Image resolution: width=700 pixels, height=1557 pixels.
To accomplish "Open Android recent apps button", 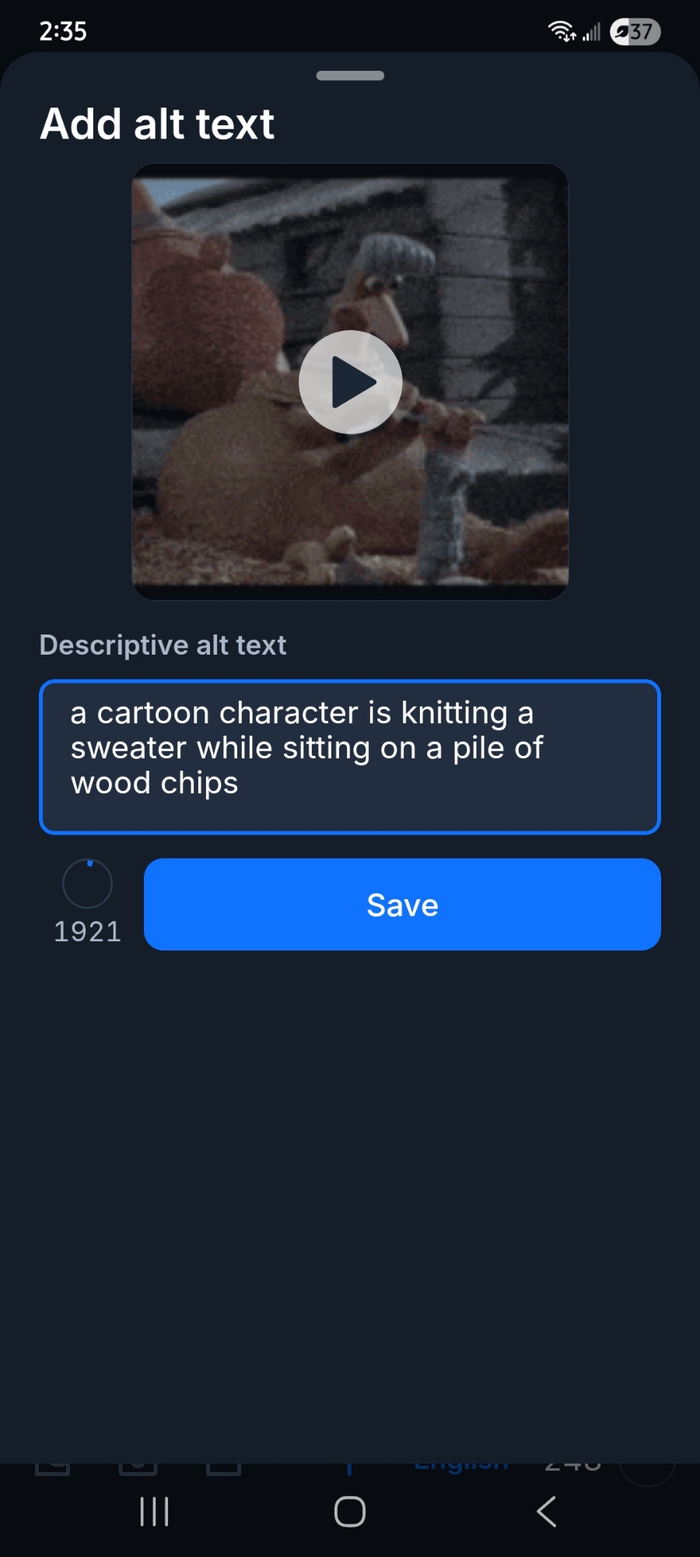I will 154,1512.
